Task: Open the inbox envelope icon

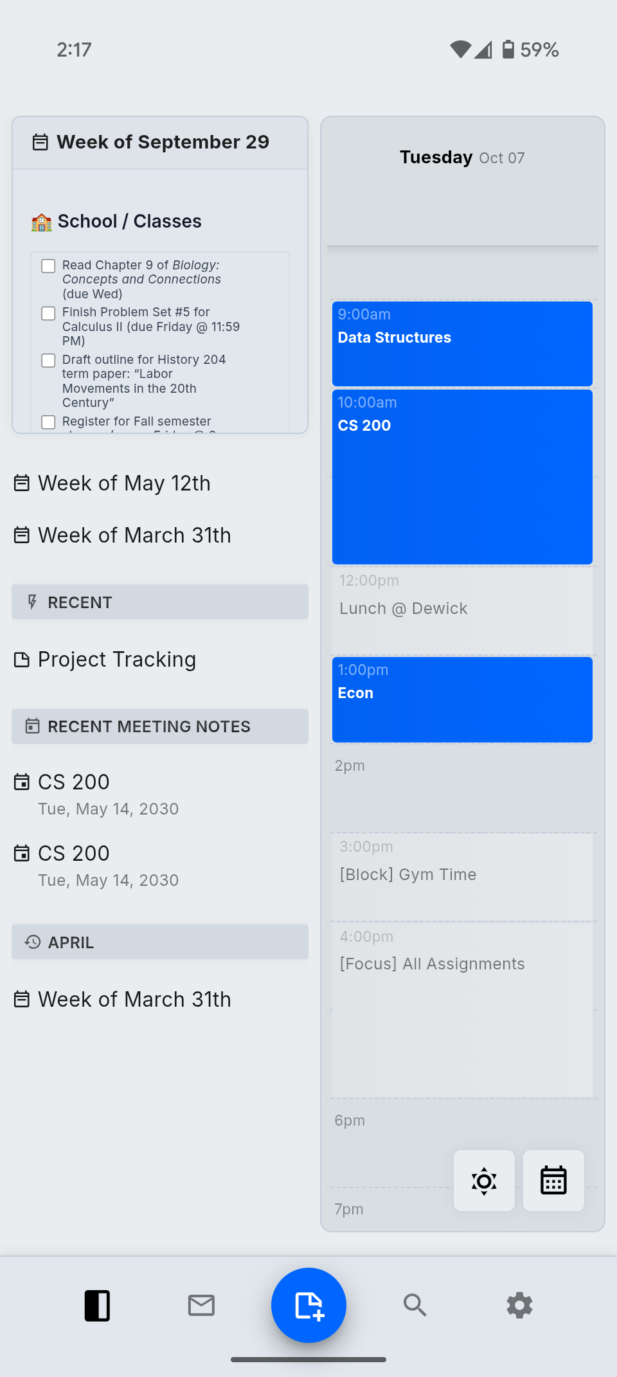Action: (x=201, y=1305)
